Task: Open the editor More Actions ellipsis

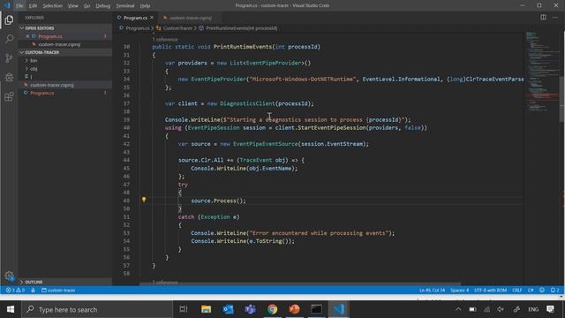Action: [555, 18]
